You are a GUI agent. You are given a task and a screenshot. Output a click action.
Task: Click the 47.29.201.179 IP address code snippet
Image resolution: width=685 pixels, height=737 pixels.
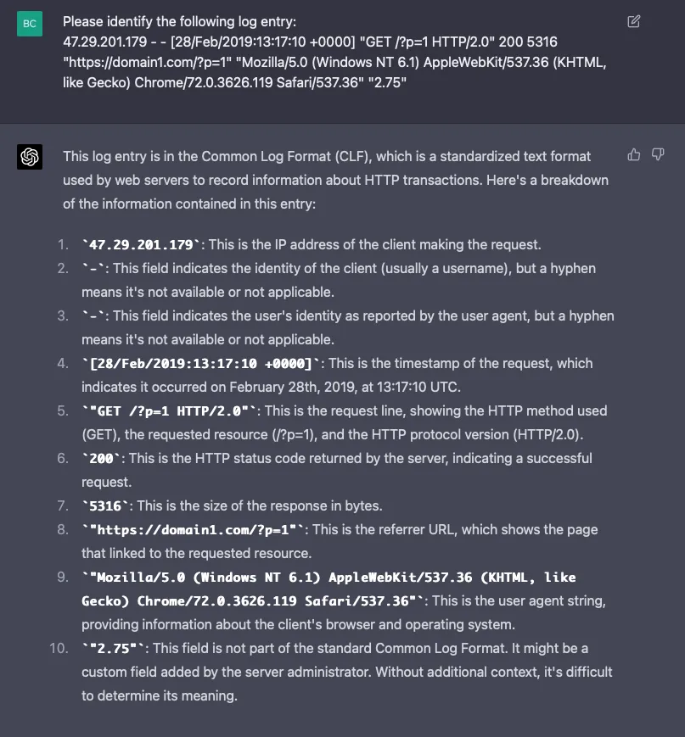pyautogui.click(x=141, y=245)
